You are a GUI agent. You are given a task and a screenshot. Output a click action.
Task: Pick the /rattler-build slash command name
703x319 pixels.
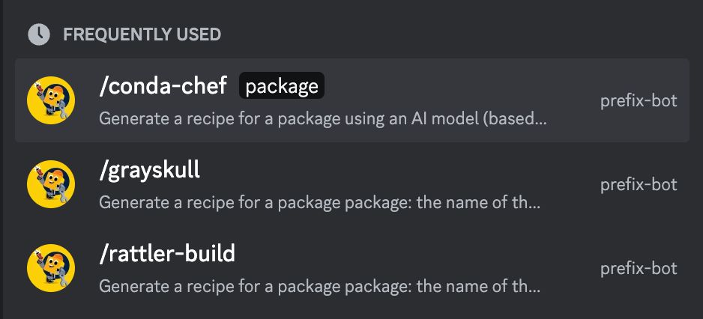pos(167,254)
